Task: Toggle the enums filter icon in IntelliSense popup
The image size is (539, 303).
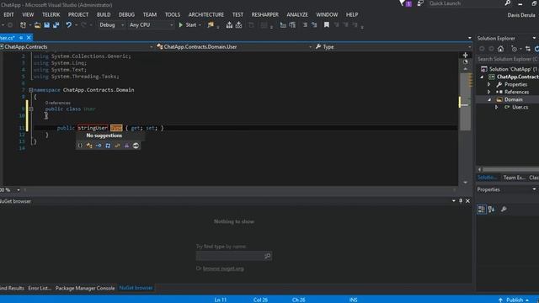Action: point(117,146)
